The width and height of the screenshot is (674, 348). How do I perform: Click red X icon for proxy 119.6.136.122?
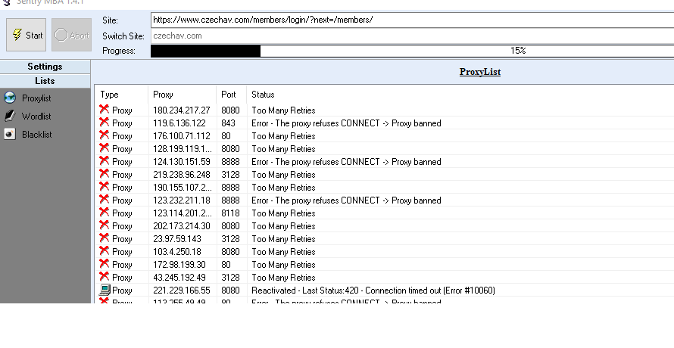pos(104,123)
